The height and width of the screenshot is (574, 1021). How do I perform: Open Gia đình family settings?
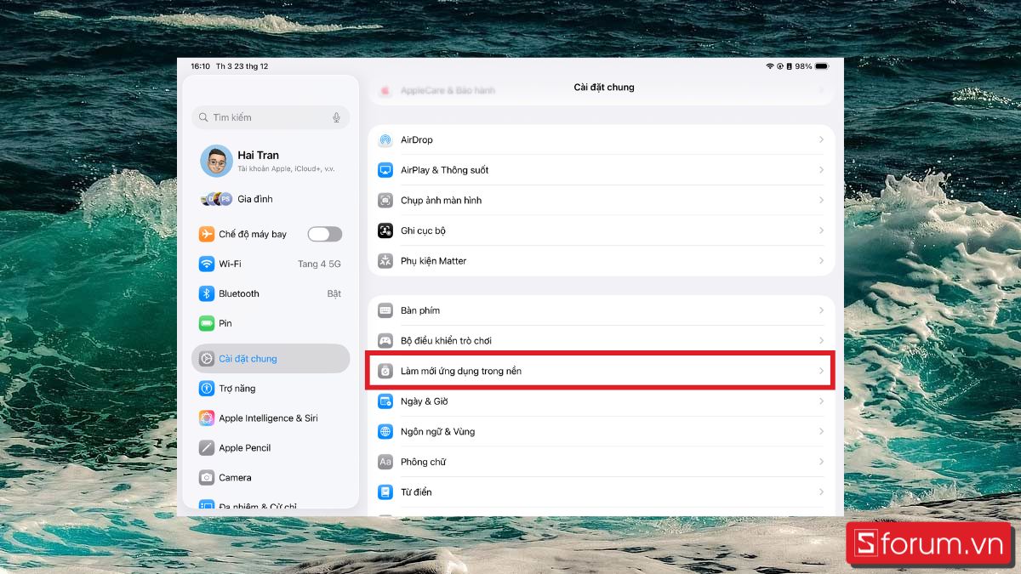[271, 199]
